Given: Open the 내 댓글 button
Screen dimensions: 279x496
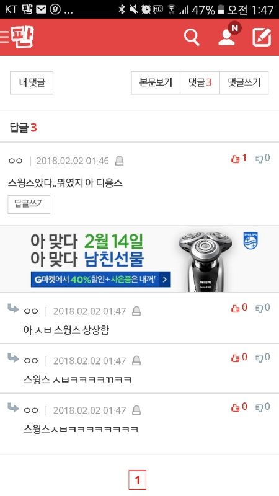Looking at the screenshot, I should click(x=32, y=83).
